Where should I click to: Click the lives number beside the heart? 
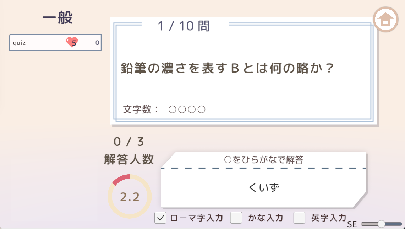(x=74, y=43)
